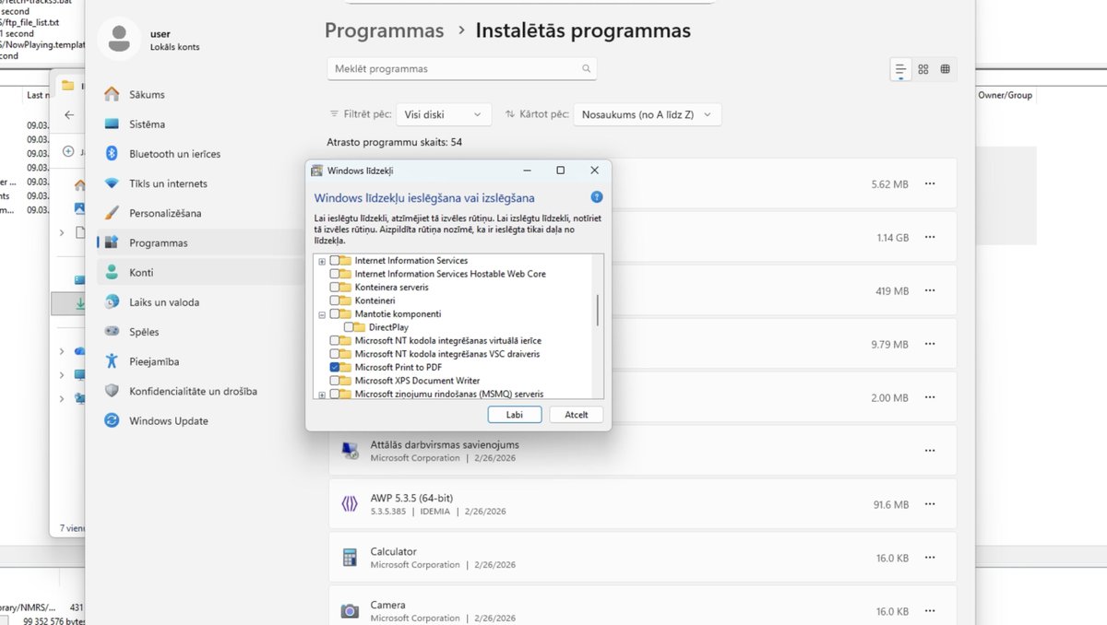
Task: Open more options for Attālās darbvirsmas savienojums
Action: 930,450
